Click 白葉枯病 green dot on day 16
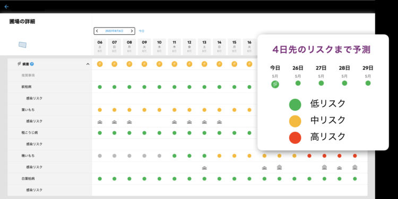Image resolution: width=398 pixels, height=199 pixels. pyautogui.click(x=249, y=179)
